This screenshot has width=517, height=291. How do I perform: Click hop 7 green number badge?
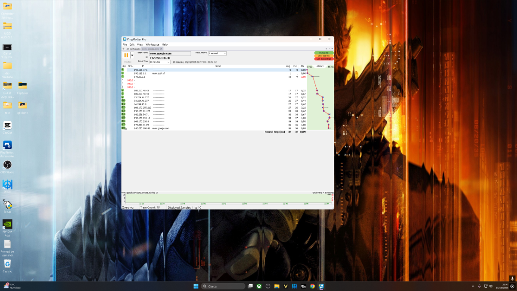[x=123, y=91]
